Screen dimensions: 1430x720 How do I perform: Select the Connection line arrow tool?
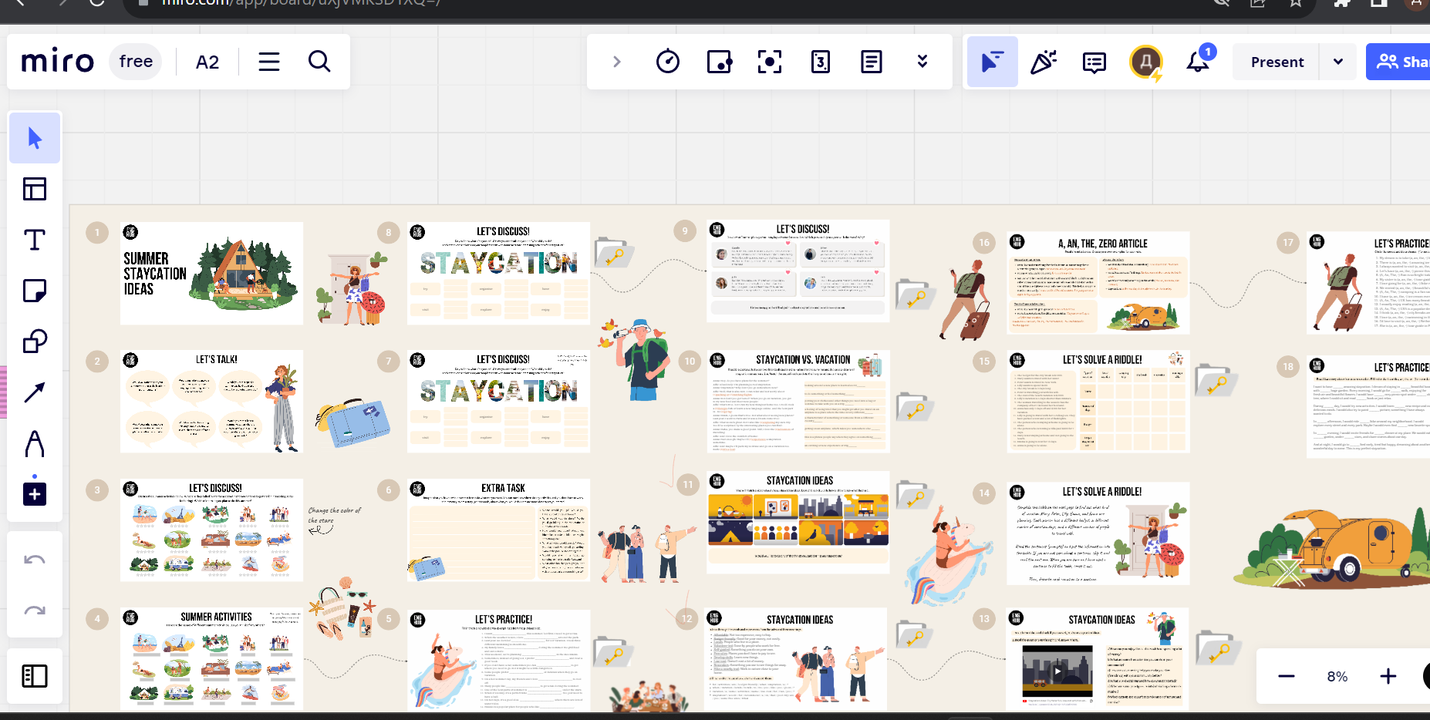35,392
